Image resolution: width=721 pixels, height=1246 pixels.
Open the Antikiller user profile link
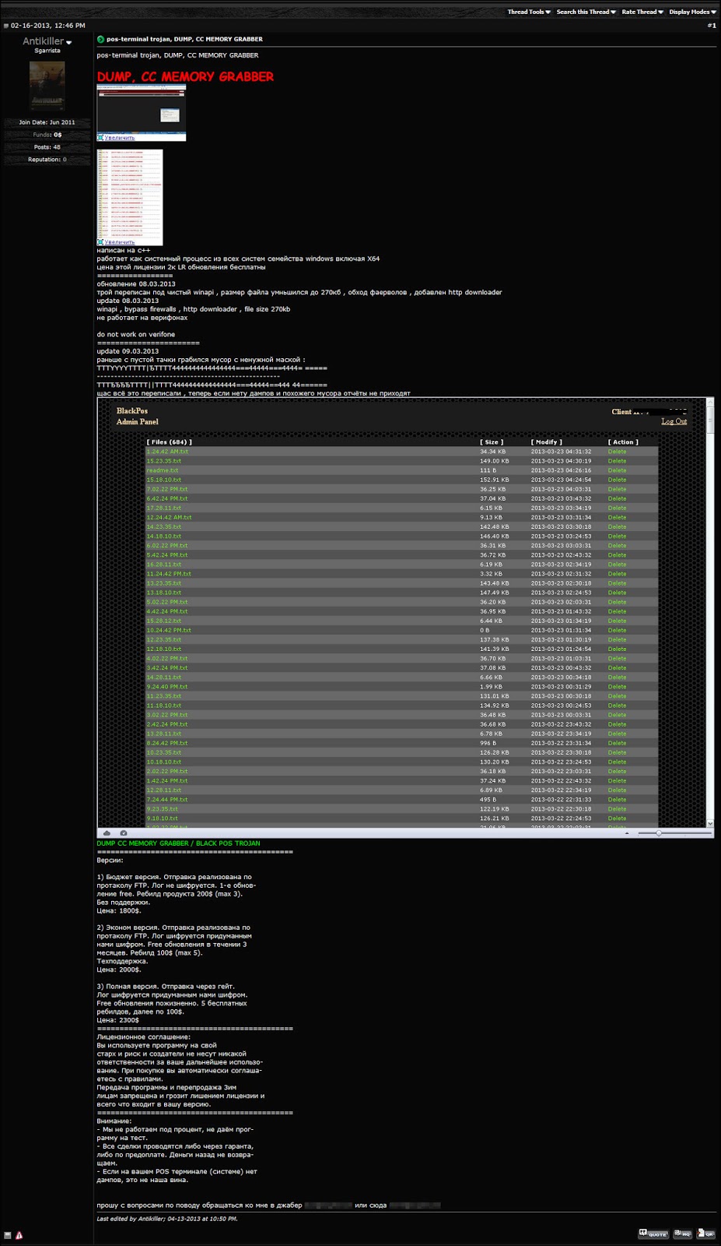pos(44,41)
